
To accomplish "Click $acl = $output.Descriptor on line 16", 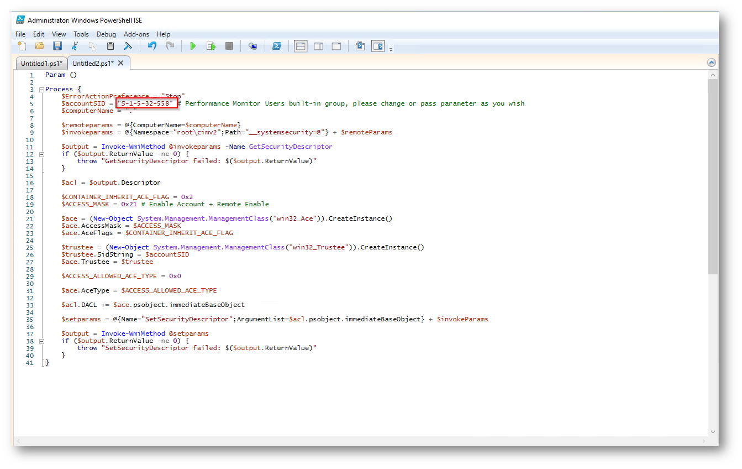I will pos(111,183).
